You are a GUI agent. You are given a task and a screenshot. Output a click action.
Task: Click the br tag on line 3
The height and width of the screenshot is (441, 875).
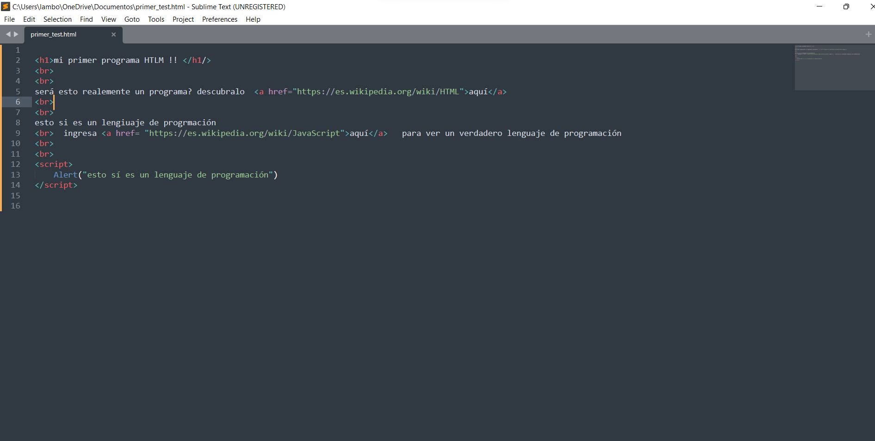pyautogui.click(x=44, y=71)
